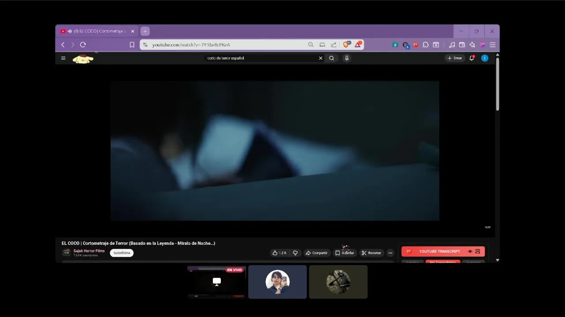The image size is (565, 317).
Task: Open the teal extension icon in toolbar
Action: click(395, 44)
